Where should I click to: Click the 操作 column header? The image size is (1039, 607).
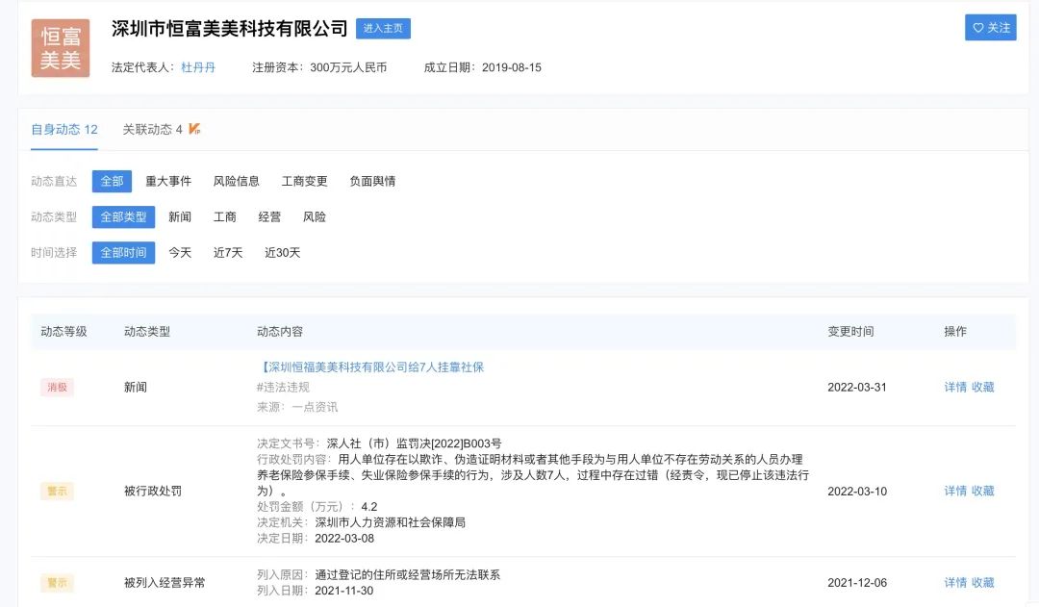point(955,331)
